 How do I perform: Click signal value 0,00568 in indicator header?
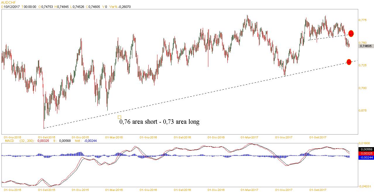click(x=65, y=141)
